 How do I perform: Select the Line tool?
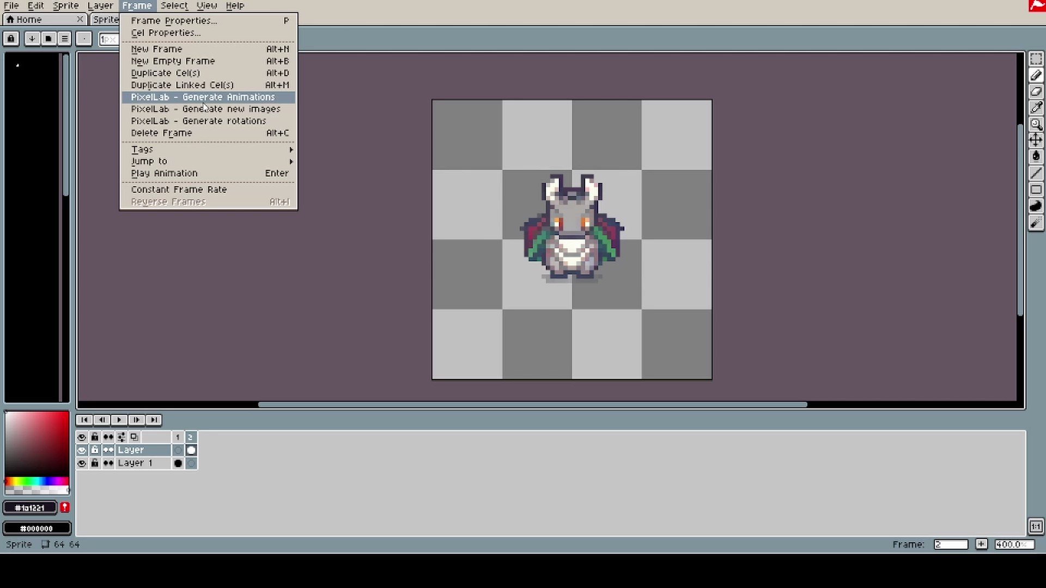point(1036,174)
